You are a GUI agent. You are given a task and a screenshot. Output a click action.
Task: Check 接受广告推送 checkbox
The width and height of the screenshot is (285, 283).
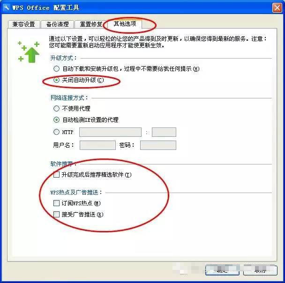tap(56, 214)
